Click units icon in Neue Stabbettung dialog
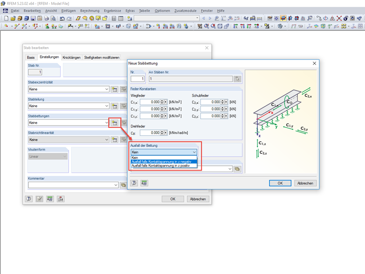Screen dimensions: 365x274 coord(145,183)
